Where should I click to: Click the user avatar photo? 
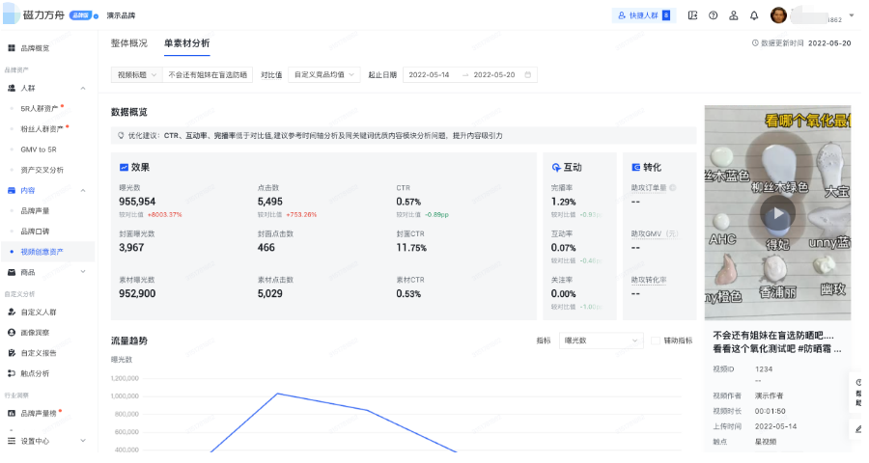(778, 15)
